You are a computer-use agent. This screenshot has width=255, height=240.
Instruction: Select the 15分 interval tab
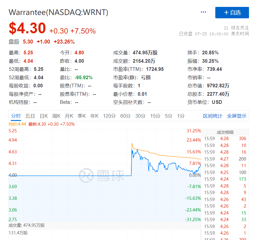155,116
